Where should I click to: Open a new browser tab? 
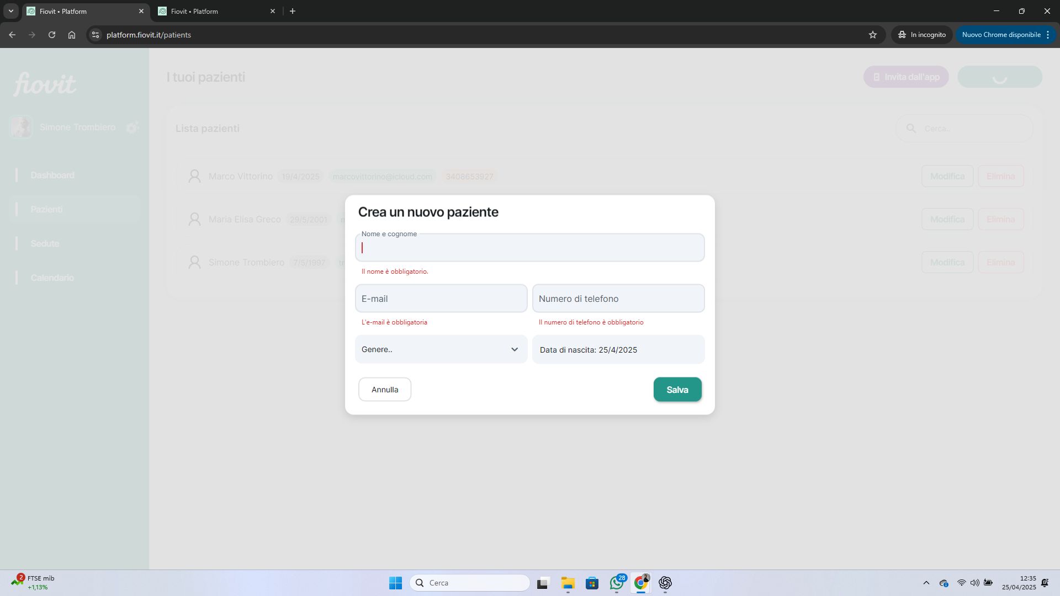(x=293, y=11)
